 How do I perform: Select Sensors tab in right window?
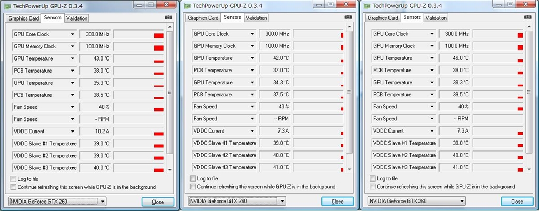click(x=412, y=17)
